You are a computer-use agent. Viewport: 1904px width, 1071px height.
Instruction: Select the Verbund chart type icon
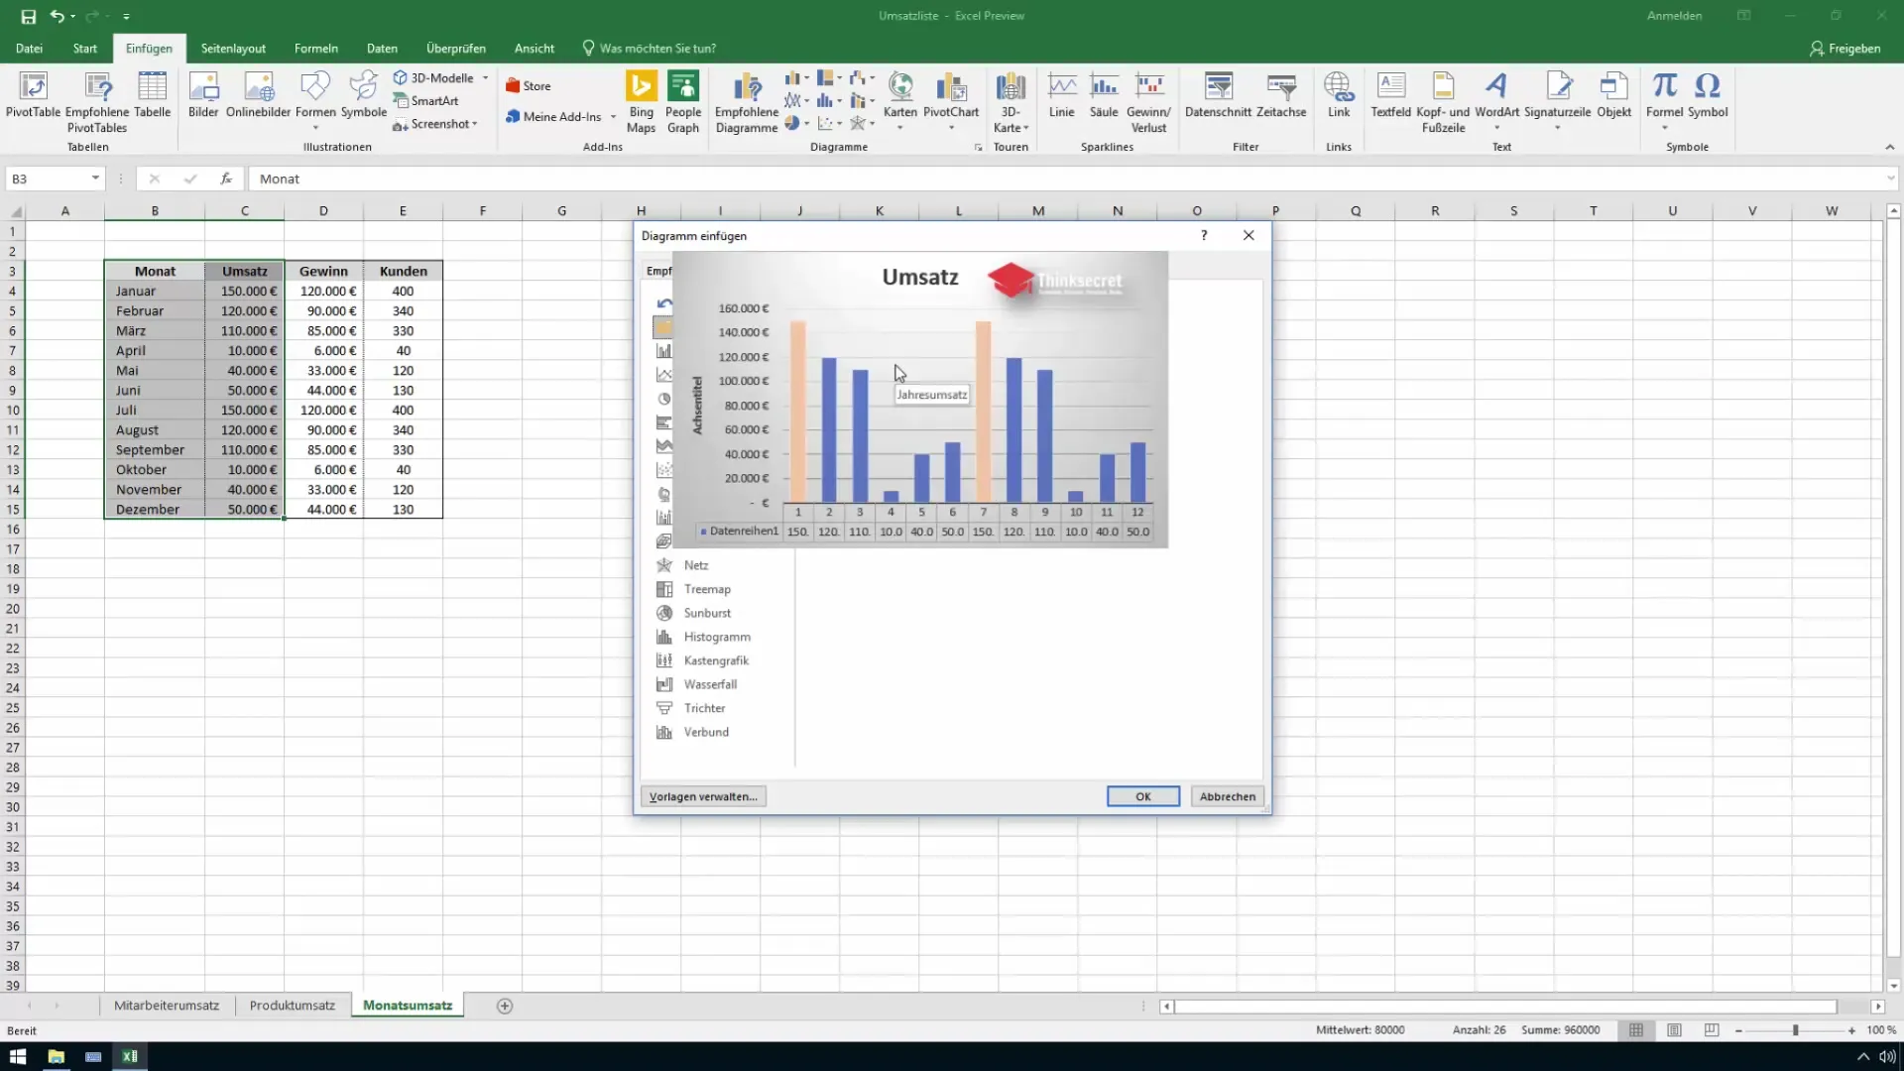point(664,731)
